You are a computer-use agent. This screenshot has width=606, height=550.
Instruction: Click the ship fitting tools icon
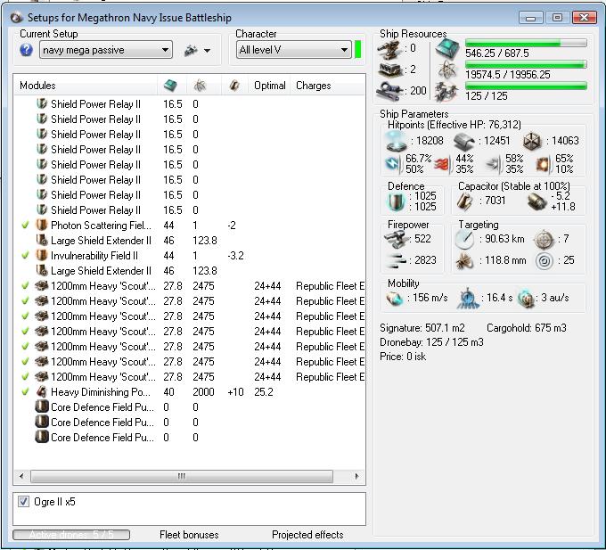coord(191,50)
